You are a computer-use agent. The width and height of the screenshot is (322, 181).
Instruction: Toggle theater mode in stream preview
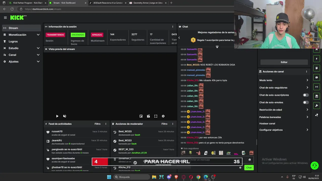coord(148,116)
